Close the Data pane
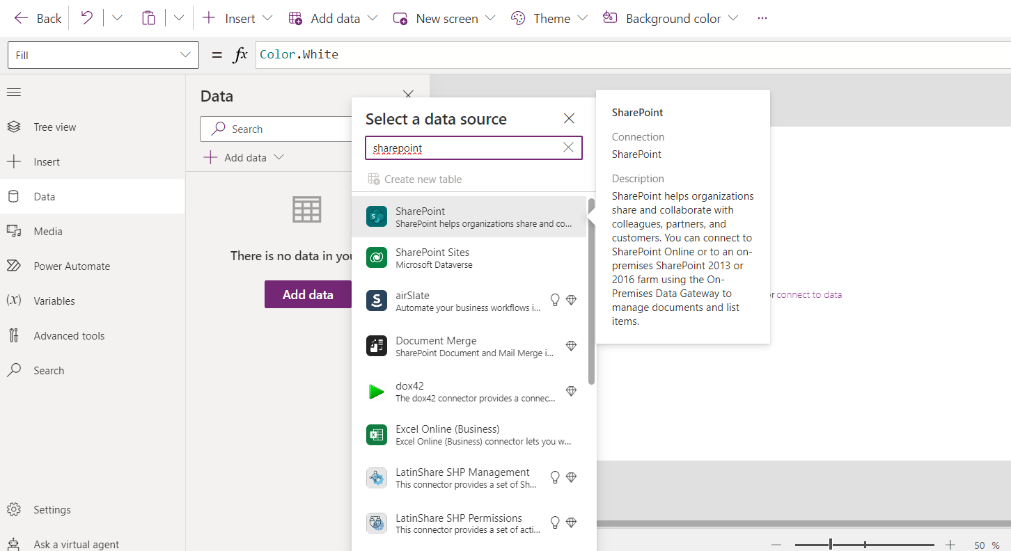The image size is (1011, 551). [x=409, y=95]
